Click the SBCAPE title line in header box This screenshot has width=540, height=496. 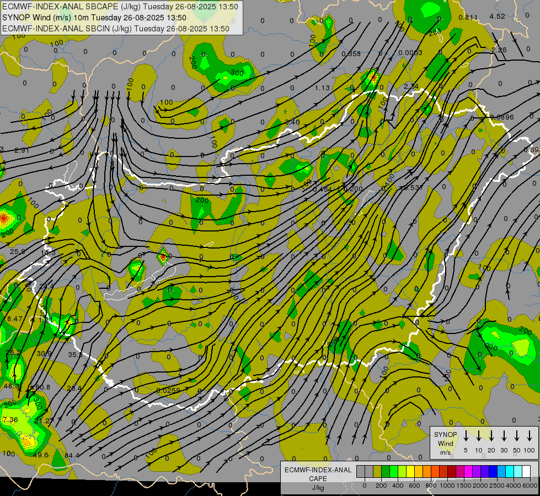(x=120, y=7)
